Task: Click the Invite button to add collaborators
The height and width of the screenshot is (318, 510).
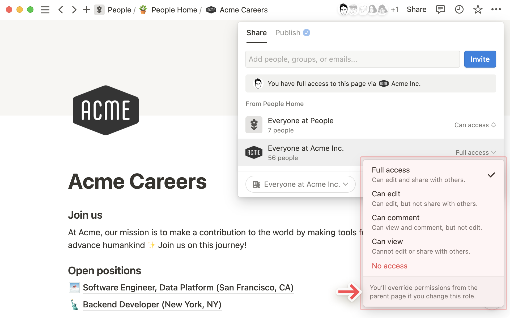Action: pyautogui.click(x=480, y=59)
